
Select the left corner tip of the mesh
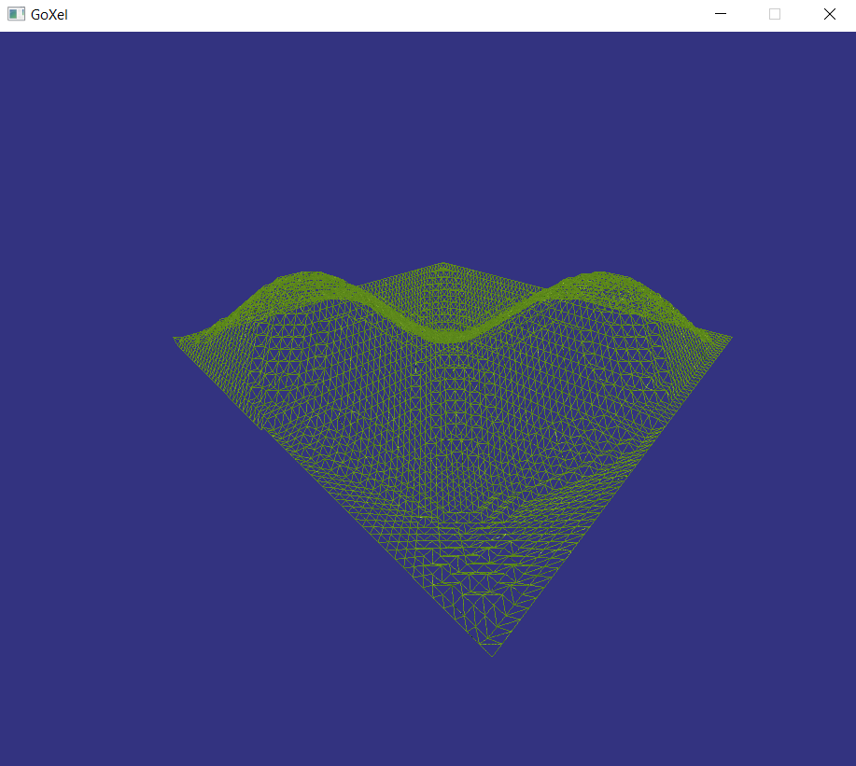click(176, 339)
